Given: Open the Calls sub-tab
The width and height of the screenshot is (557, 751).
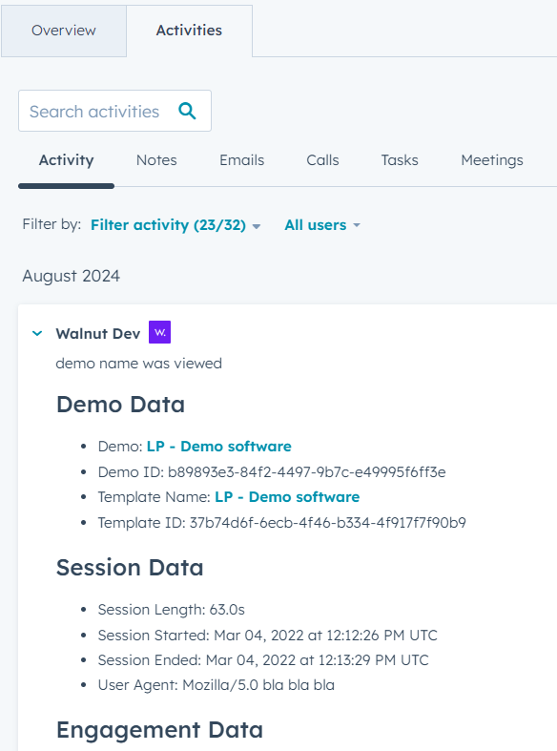Looking at the screenshot, I should tap(322, 160).
